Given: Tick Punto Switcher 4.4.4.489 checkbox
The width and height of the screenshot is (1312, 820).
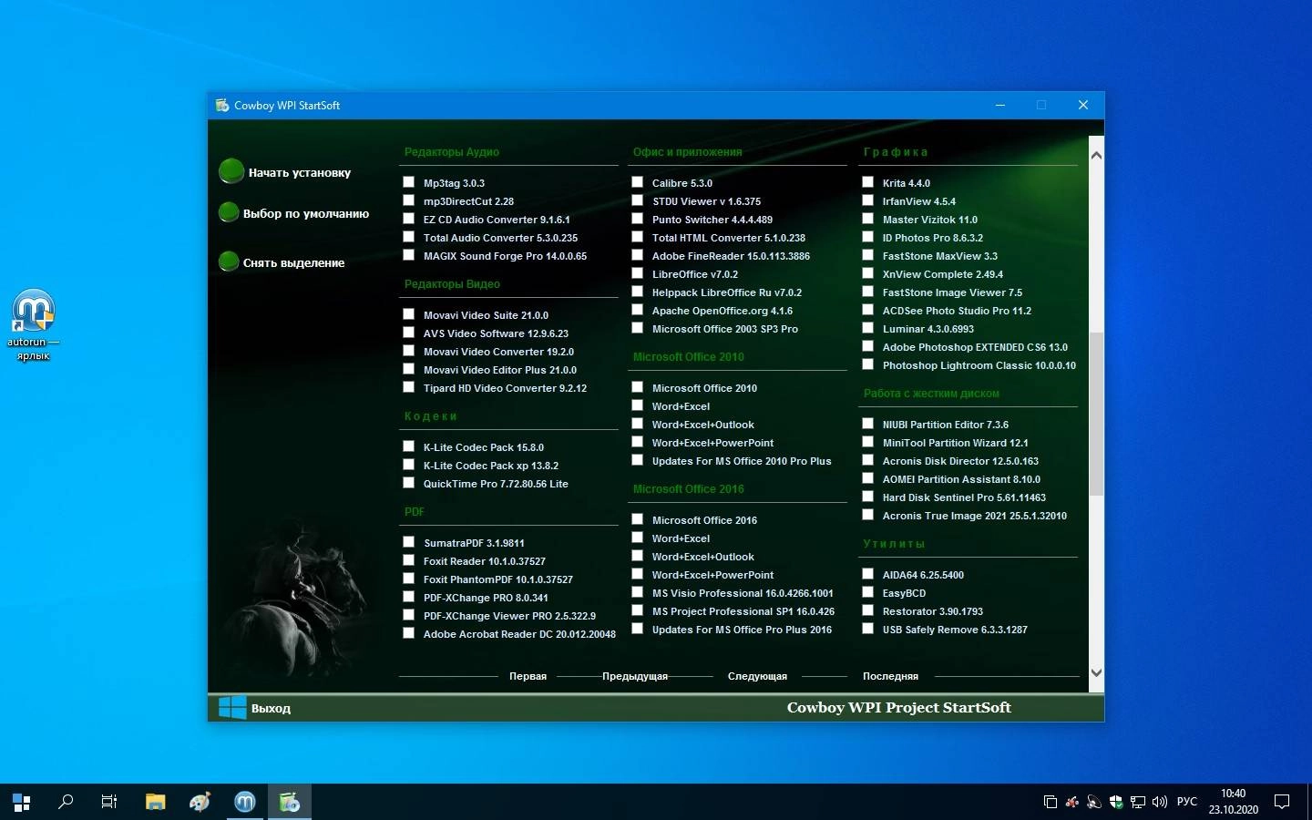Looking at the screenshot, I should (638, 219).
